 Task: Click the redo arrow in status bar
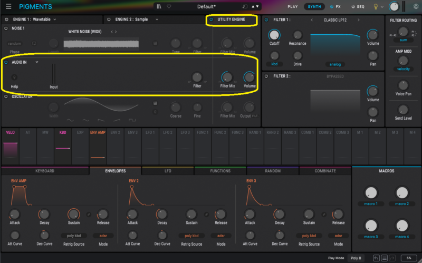[392, 258]
